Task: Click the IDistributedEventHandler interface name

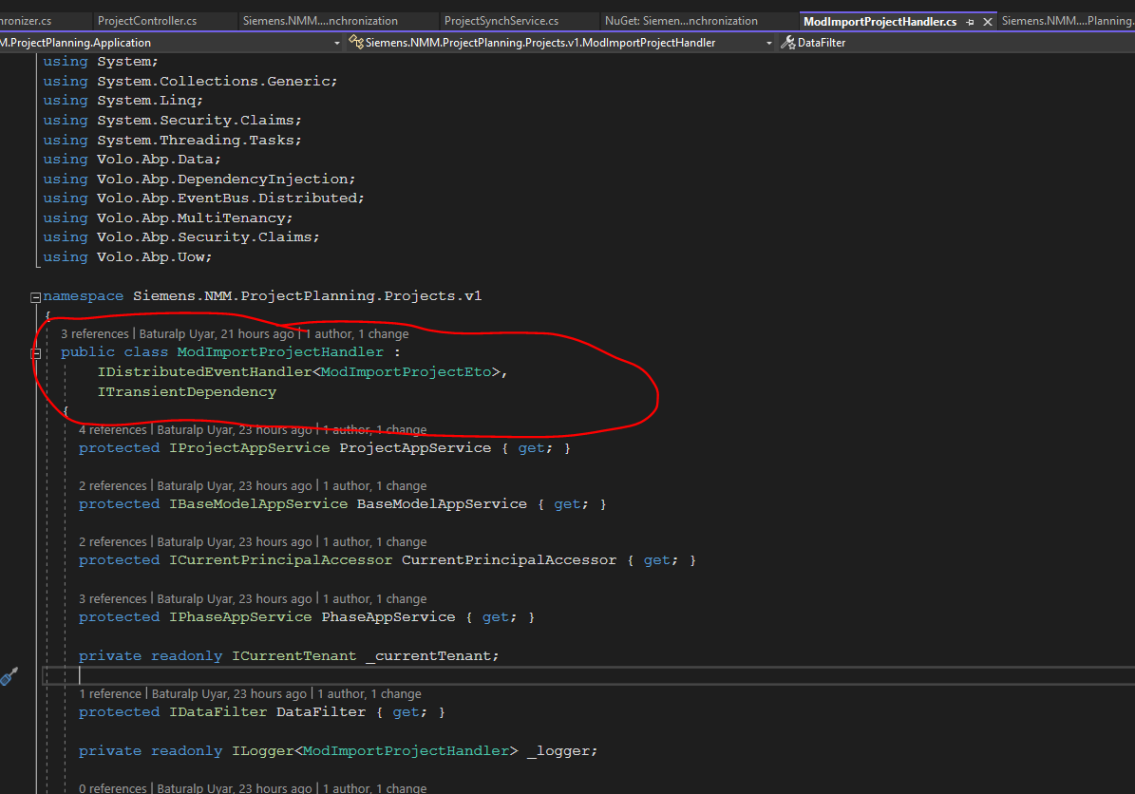Action: click(x=203, y=371)
